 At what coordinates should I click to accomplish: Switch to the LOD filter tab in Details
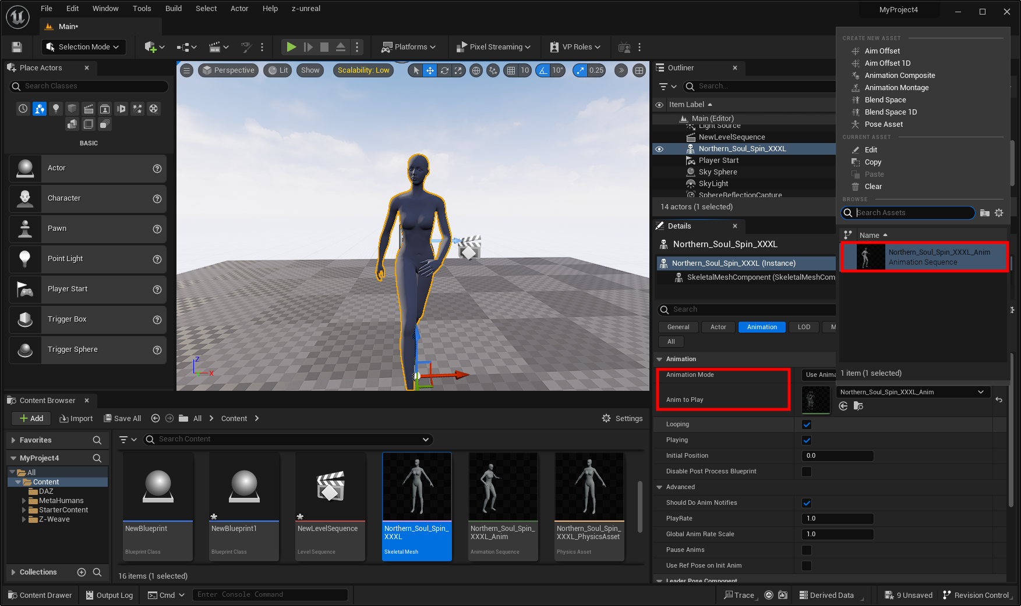click(804, 327)
